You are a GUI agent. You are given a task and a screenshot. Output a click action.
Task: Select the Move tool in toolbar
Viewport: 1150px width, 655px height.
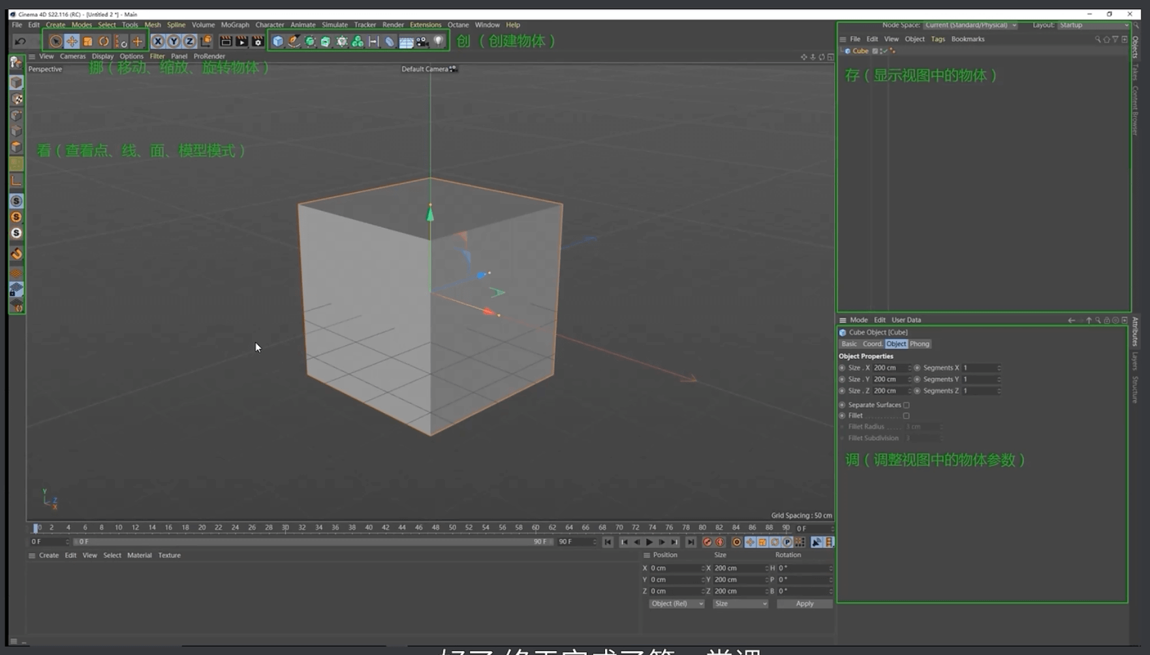[x=72, y=41]
